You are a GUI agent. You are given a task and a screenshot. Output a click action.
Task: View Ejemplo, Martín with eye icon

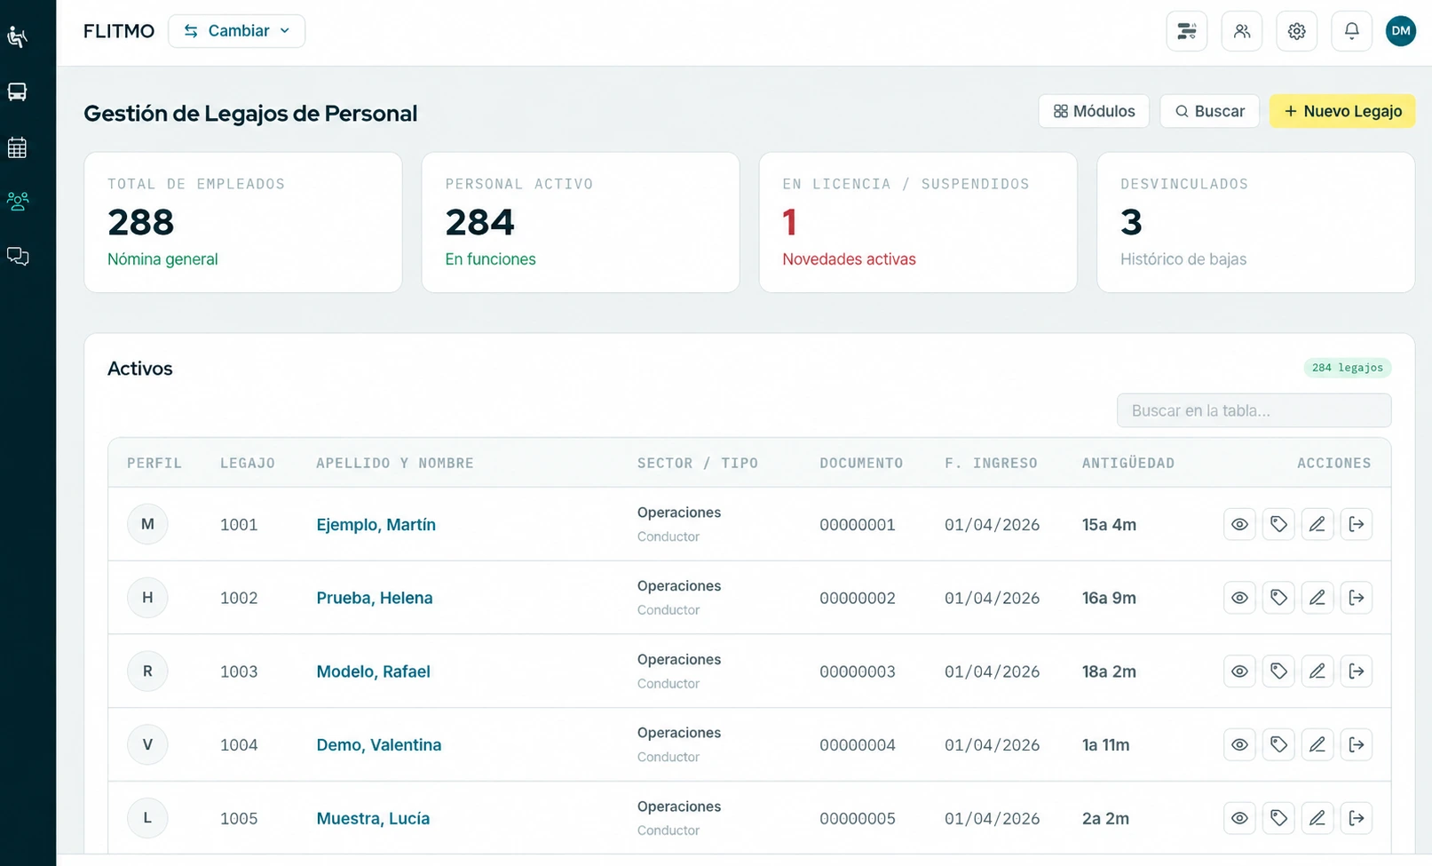click(x=1240, y=524)
